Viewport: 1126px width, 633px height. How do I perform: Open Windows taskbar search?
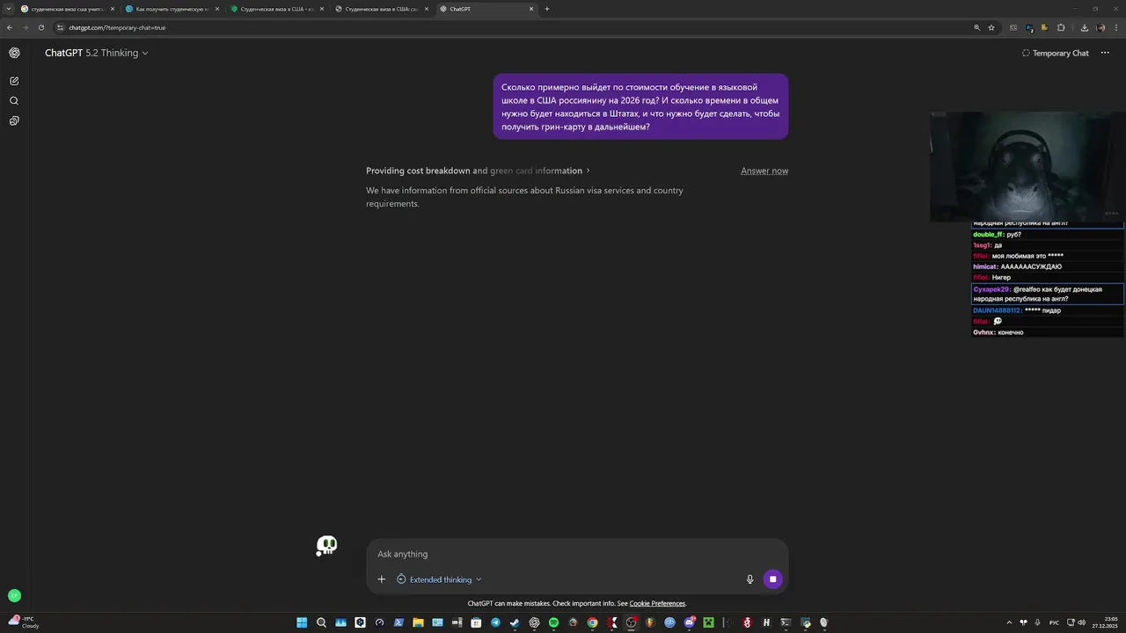(x=321, y=622)
